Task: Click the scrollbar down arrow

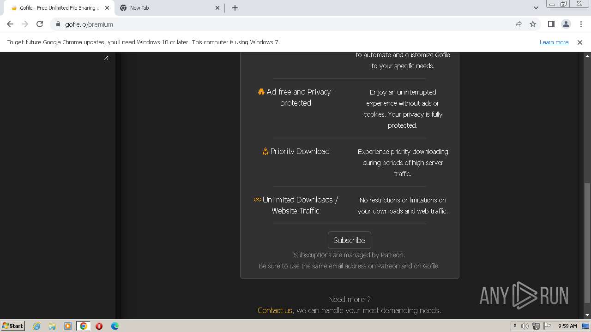Action: tap(587, 315)
